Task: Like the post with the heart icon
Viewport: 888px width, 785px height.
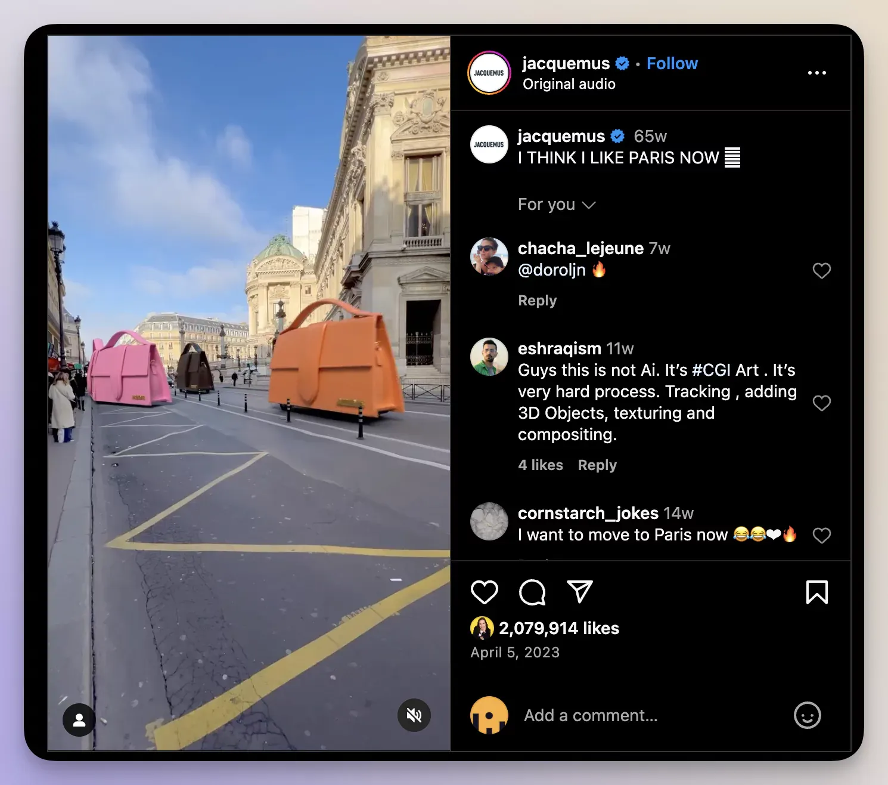Action: click(484, 592)
